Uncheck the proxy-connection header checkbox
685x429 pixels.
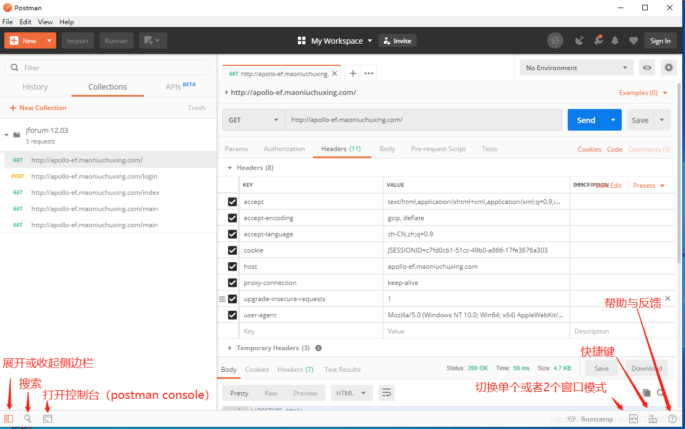click(232, 283)
